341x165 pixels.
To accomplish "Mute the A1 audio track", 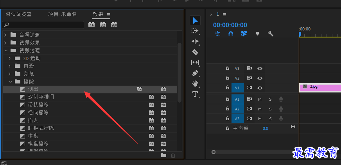I will pyautogui.click(x=260, y=99).
